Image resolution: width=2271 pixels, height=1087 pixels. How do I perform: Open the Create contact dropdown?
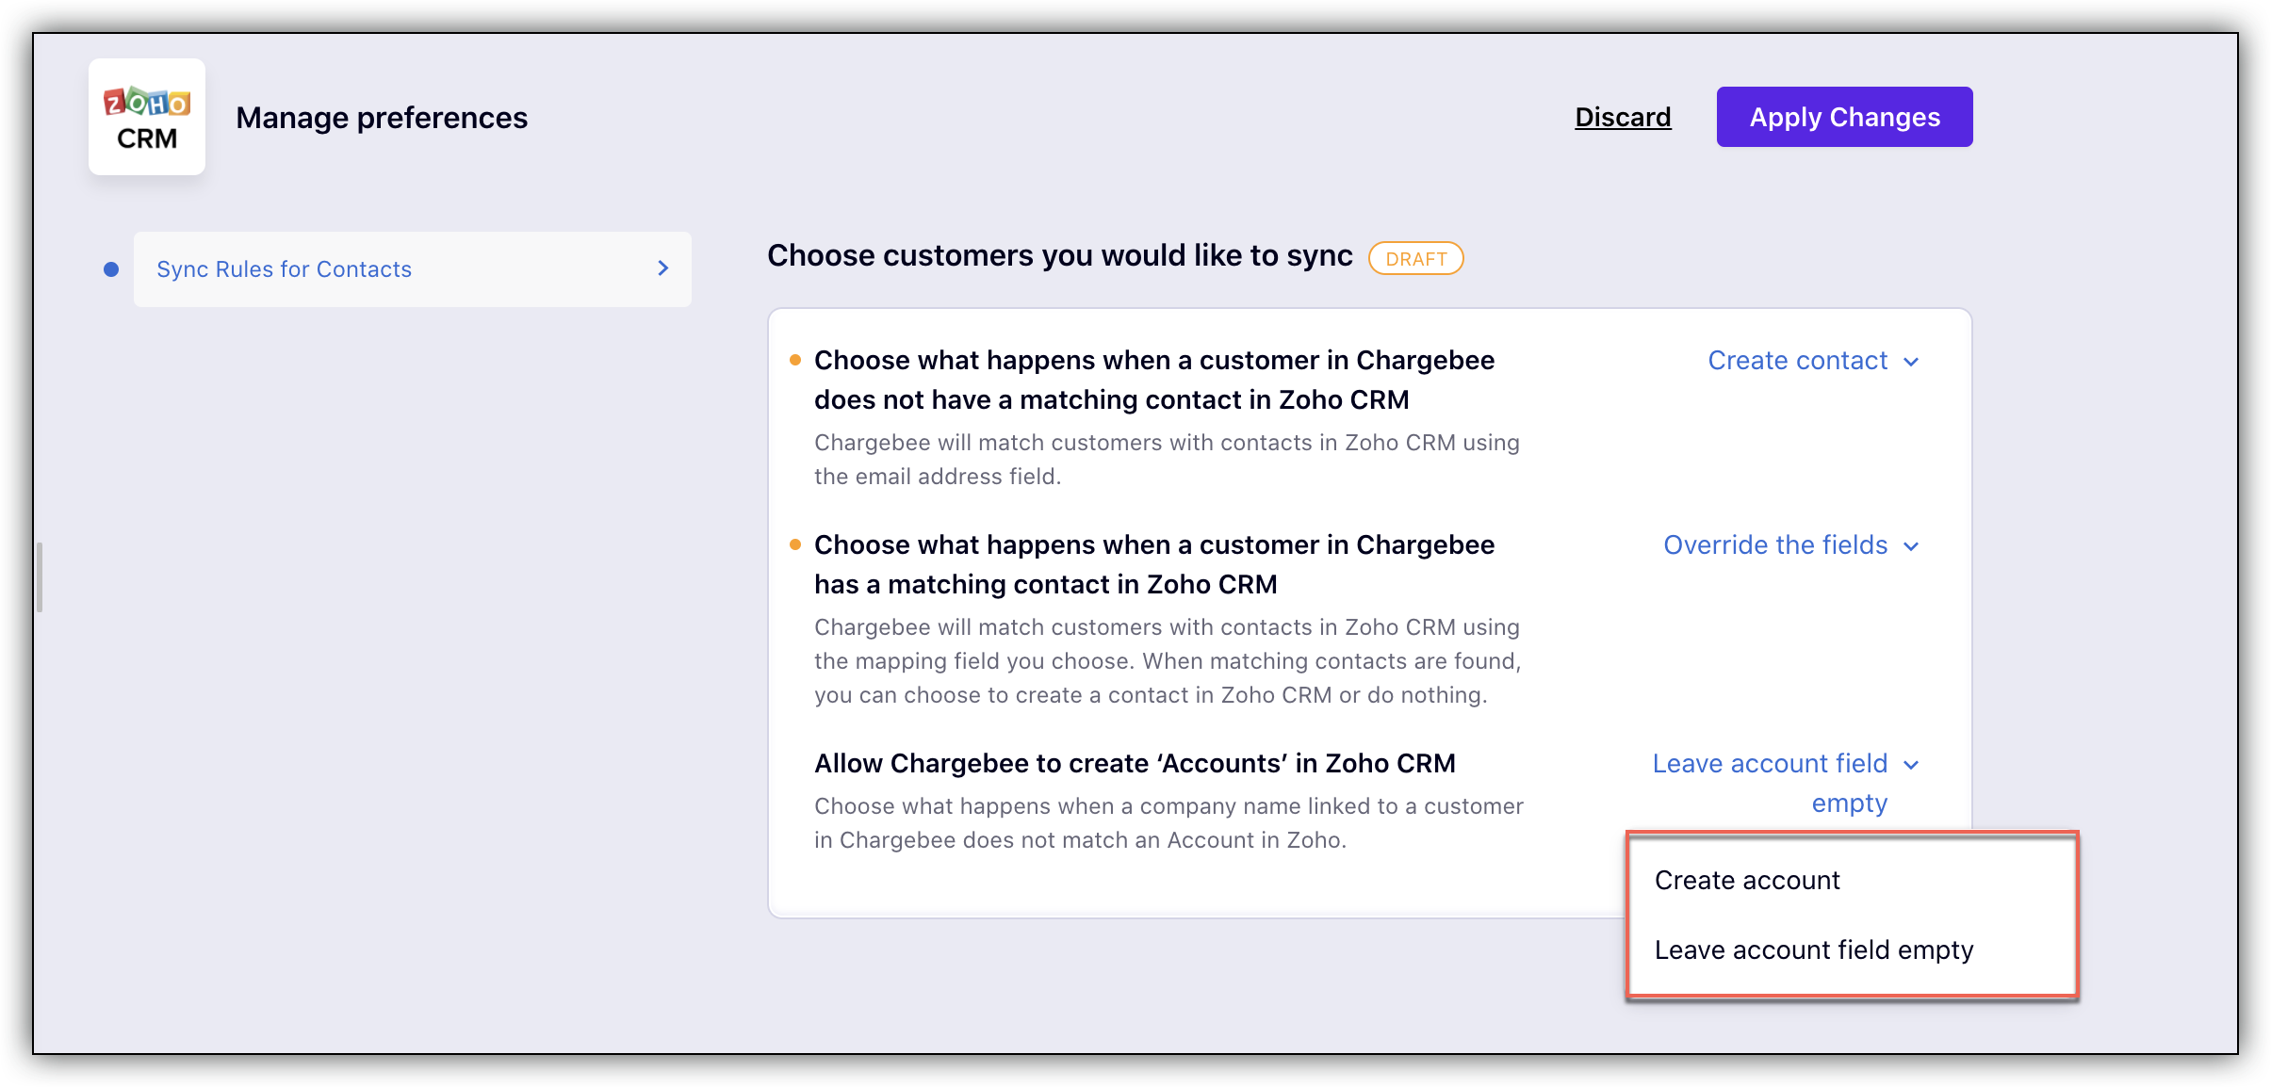click(x=1798, y=361)
